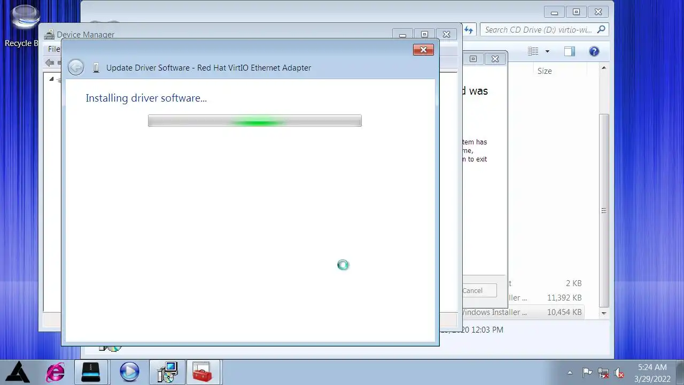Maximize the Explorer CD Drive window
This screenshot has width=684, height=385.
click(x=577, y=12)
